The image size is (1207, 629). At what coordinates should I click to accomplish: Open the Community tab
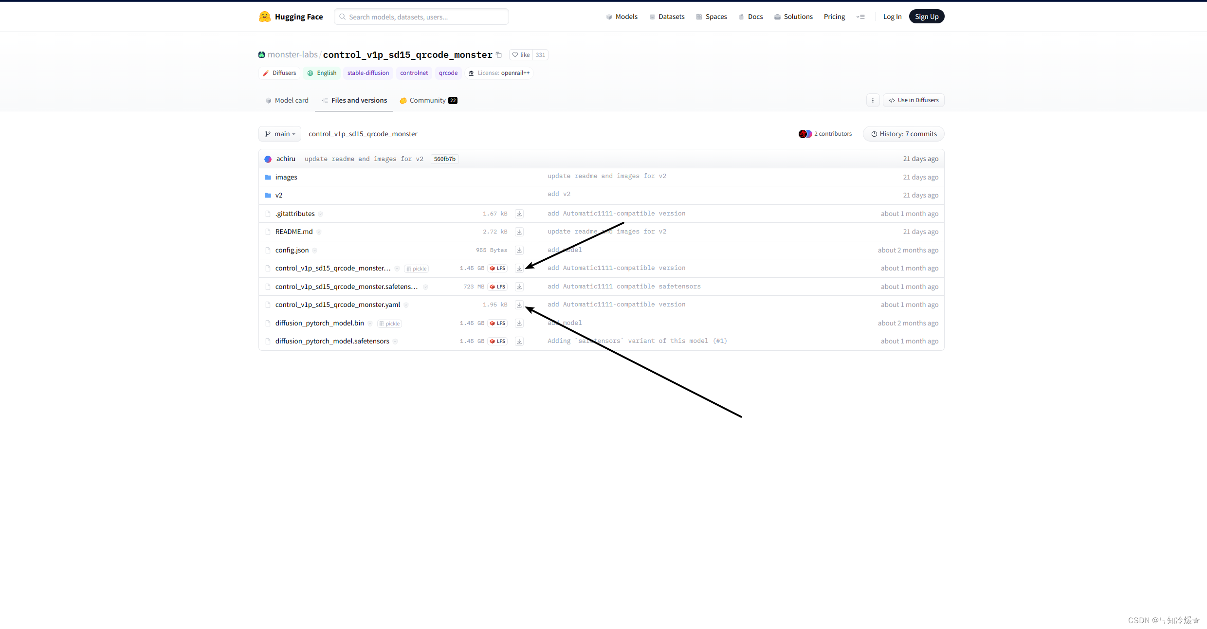(x=428, y=100)
